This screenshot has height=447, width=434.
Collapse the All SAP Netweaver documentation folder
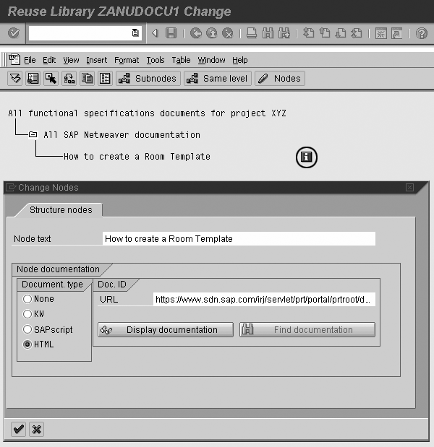(x=33, y=134)
